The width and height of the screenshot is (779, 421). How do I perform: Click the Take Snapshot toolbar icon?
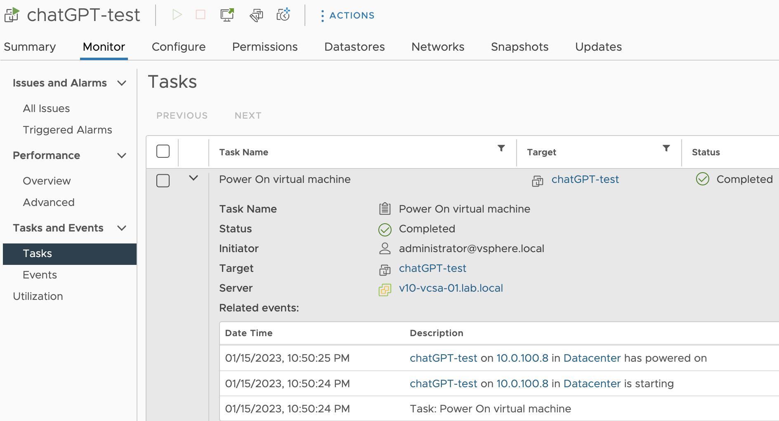click(x=283, y=15)
